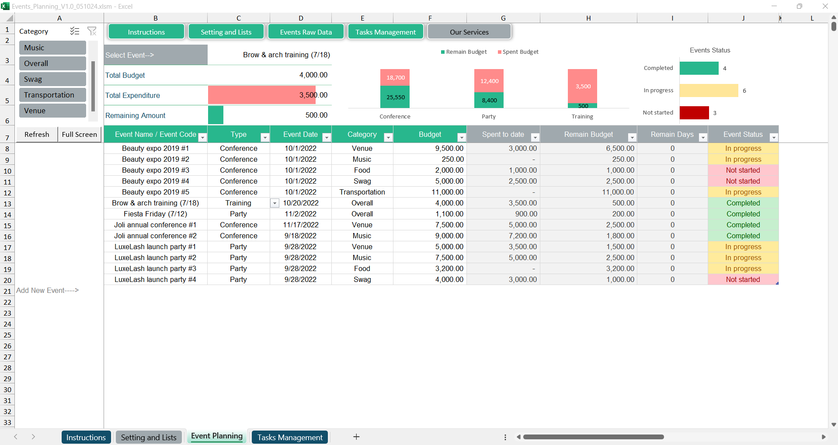This screenshot has width=838, height=445.
Task: Open the Setting and Lists sheet tab
Action: click(x=149, y=437)
